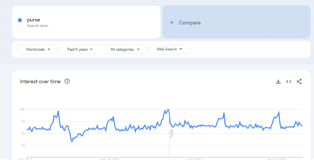This screenshot has width=314, height=160.
Task: Click the Past 5 years dropdown arrow
Action: pos(91,49)
